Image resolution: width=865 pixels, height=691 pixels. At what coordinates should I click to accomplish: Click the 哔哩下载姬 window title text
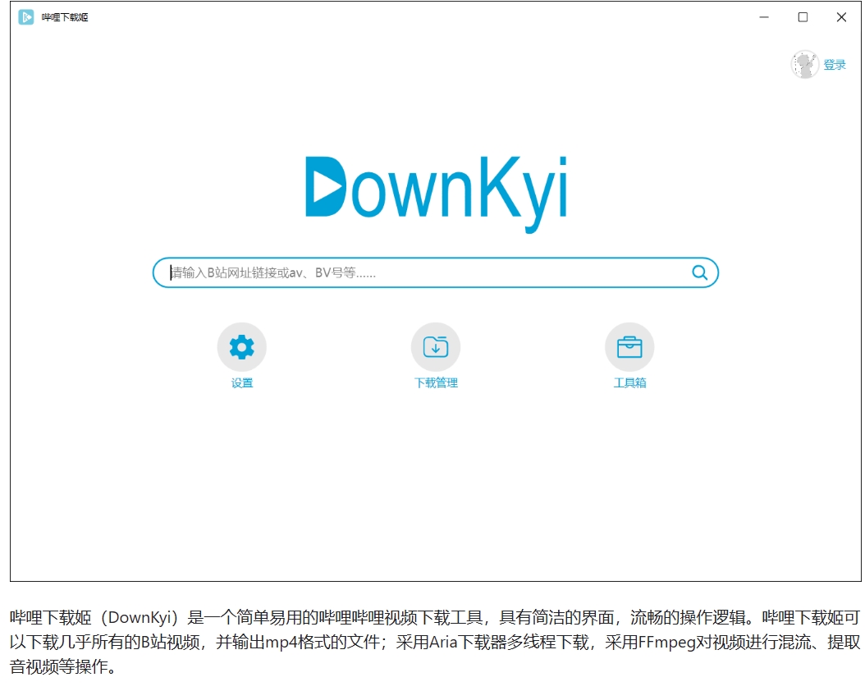click(65, 18)
